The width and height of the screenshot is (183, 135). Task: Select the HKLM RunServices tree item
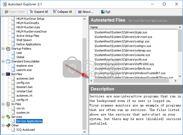click(28, 27)
